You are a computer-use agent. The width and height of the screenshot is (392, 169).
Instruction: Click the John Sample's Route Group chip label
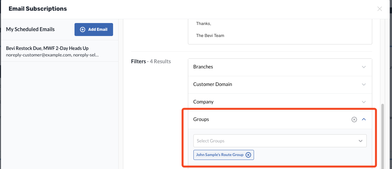(220, 155)
